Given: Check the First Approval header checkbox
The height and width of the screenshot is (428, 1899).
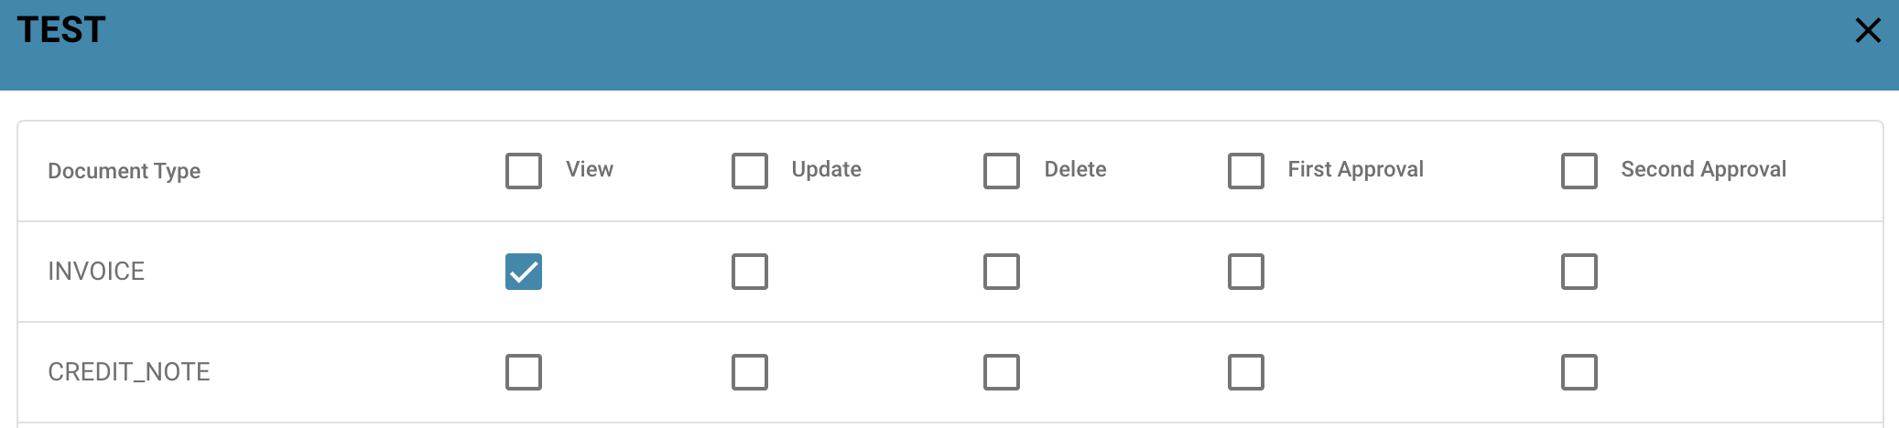Looking at the screenshot, I should tap(1246, 171).
